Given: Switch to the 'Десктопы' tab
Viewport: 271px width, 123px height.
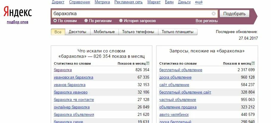Looking at the screenshot, I should click(77, 32).
